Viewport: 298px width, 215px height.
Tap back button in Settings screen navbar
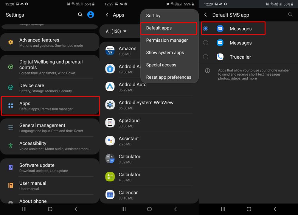coord(76,209)
